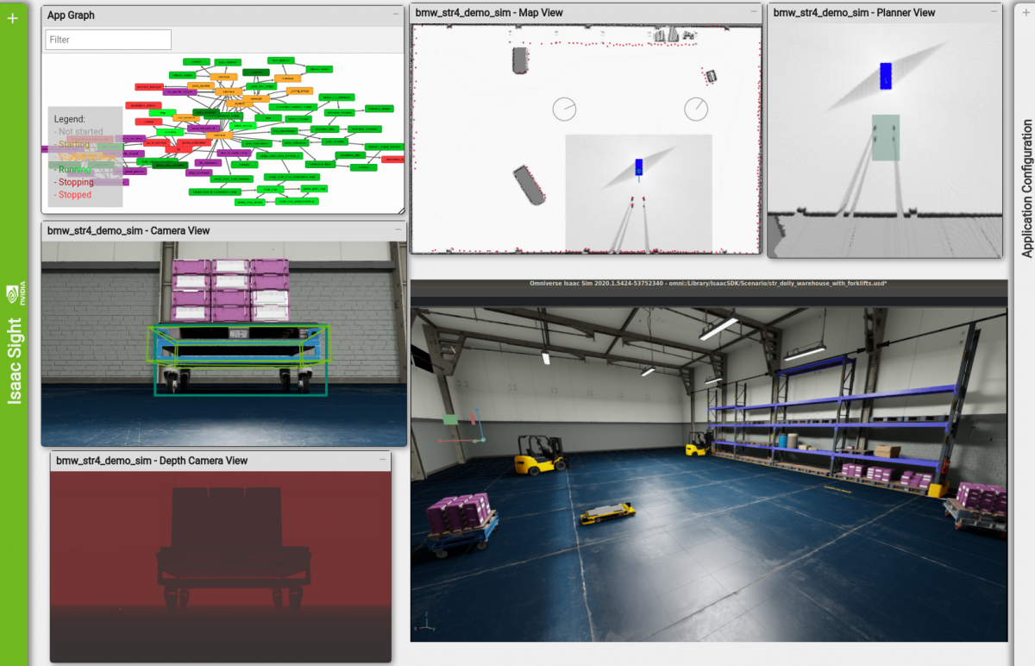Select the App Graph title bar
Image resolution: width=1035 pixels, height=666 pixels.
(223, 16)
